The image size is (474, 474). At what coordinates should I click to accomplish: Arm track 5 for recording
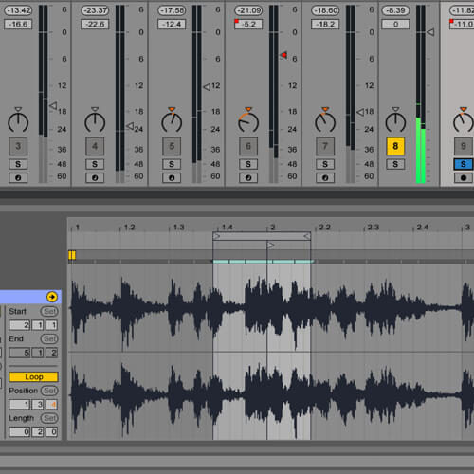coord(172,178)
